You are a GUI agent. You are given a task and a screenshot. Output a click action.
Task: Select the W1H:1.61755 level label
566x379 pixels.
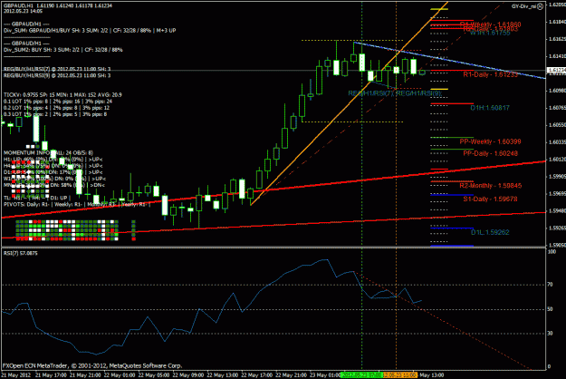coord(490,33)
